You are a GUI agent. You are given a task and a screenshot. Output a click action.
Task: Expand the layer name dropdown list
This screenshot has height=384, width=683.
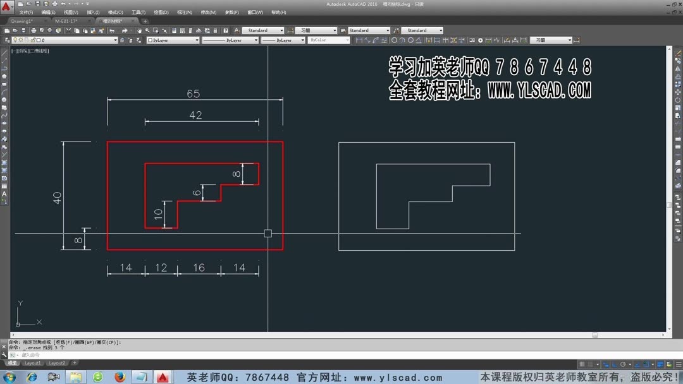click(x=115, y=40)
